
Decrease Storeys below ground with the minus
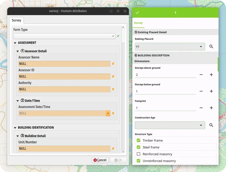point(201,91)
